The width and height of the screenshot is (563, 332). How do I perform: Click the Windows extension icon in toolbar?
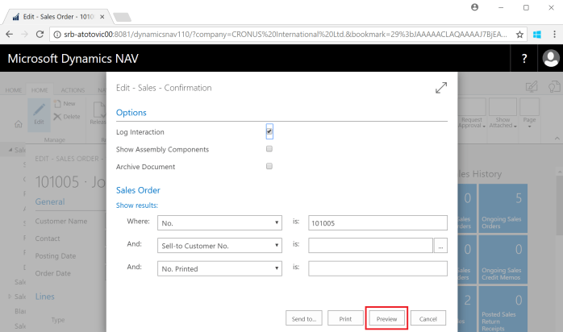tap(536, 35)
